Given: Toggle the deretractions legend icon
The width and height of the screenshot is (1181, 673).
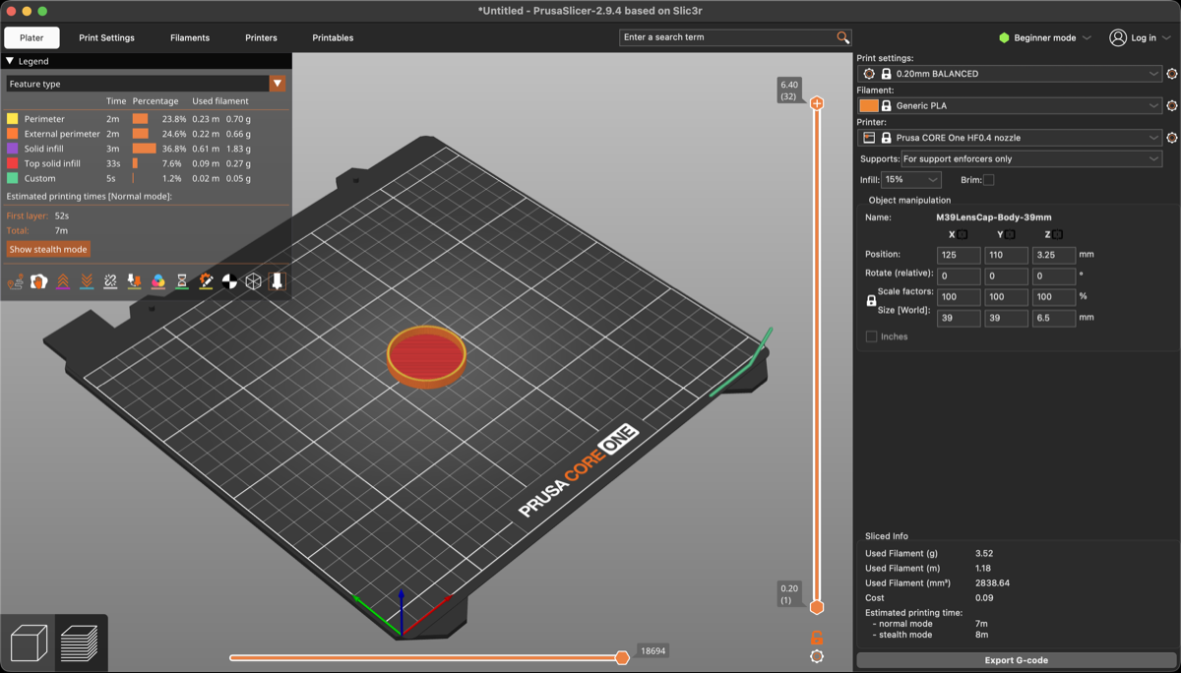Looking at the screenshot, I should click(86, 280).
